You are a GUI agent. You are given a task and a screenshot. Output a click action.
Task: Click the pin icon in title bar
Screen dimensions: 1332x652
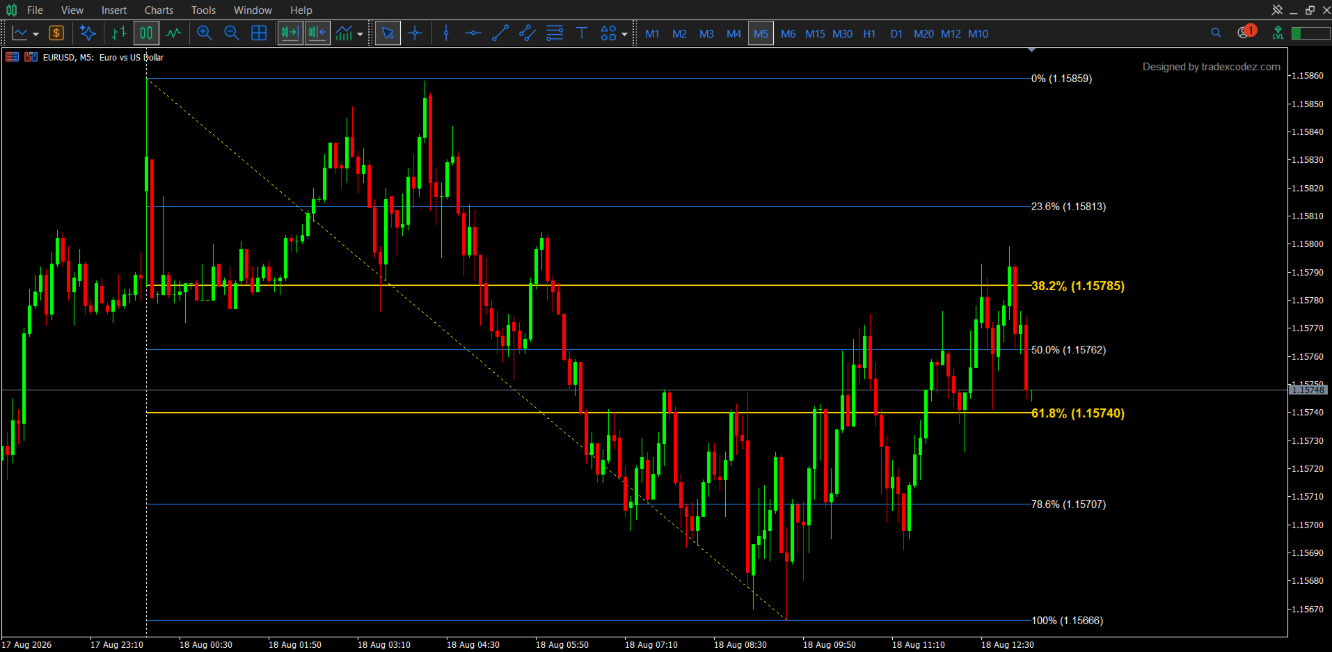tap(1277, 10)
